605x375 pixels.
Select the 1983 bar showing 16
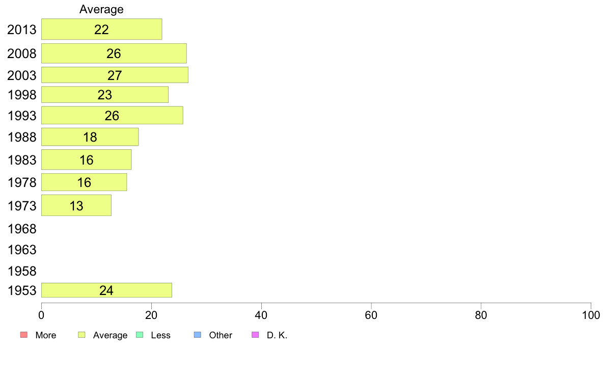[x=87, y=159]
